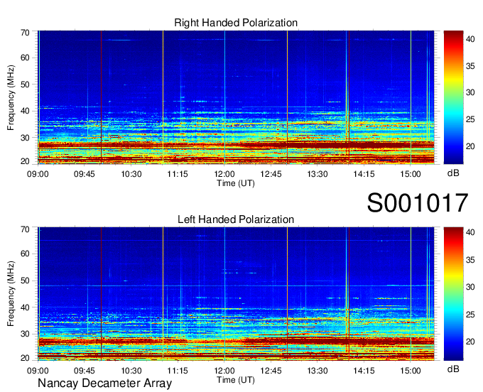The height and width of the screenshot is (392, 483).
Task: Click the "Left Handed Polarization" plot title
Action: coord(236,219)
